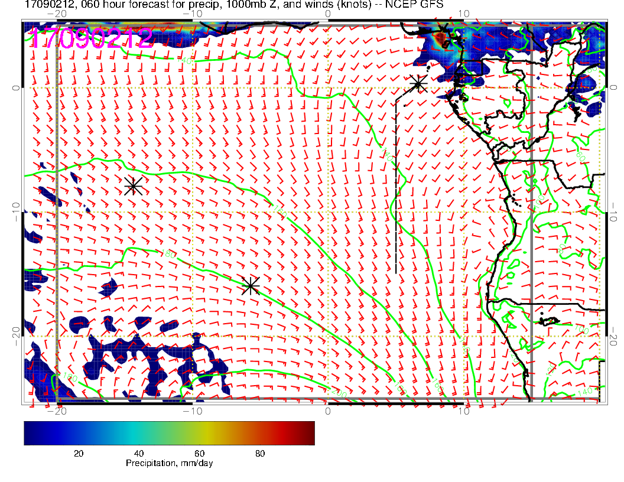Click the asterisk marker between the 160 and 180 contours
This screenshot has width=624, height=482.
134,186
